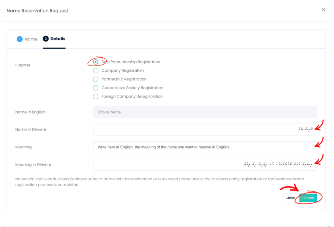Select Company Registration radio button
334x227 pixels.
tap(96, 70)
